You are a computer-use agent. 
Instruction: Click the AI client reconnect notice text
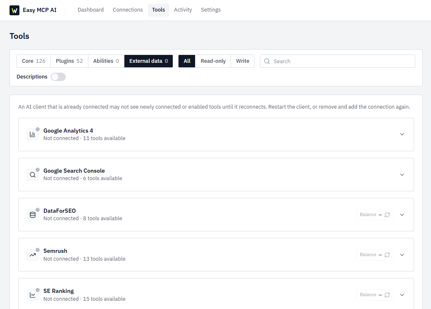214,107
